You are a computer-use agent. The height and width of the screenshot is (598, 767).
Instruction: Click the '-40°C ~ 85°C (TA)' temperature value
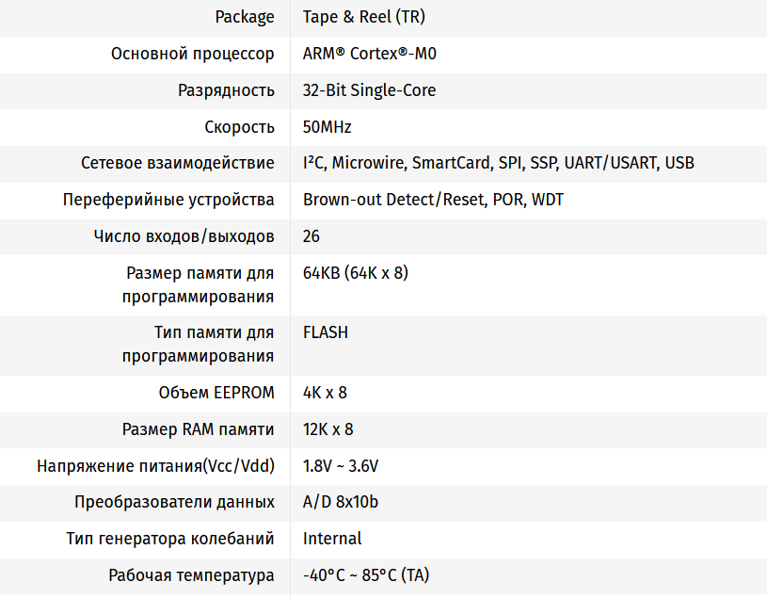pos(366,575)
